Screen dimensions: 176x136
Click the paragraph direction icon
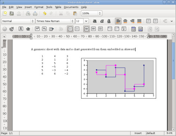(x=124, y=29)
